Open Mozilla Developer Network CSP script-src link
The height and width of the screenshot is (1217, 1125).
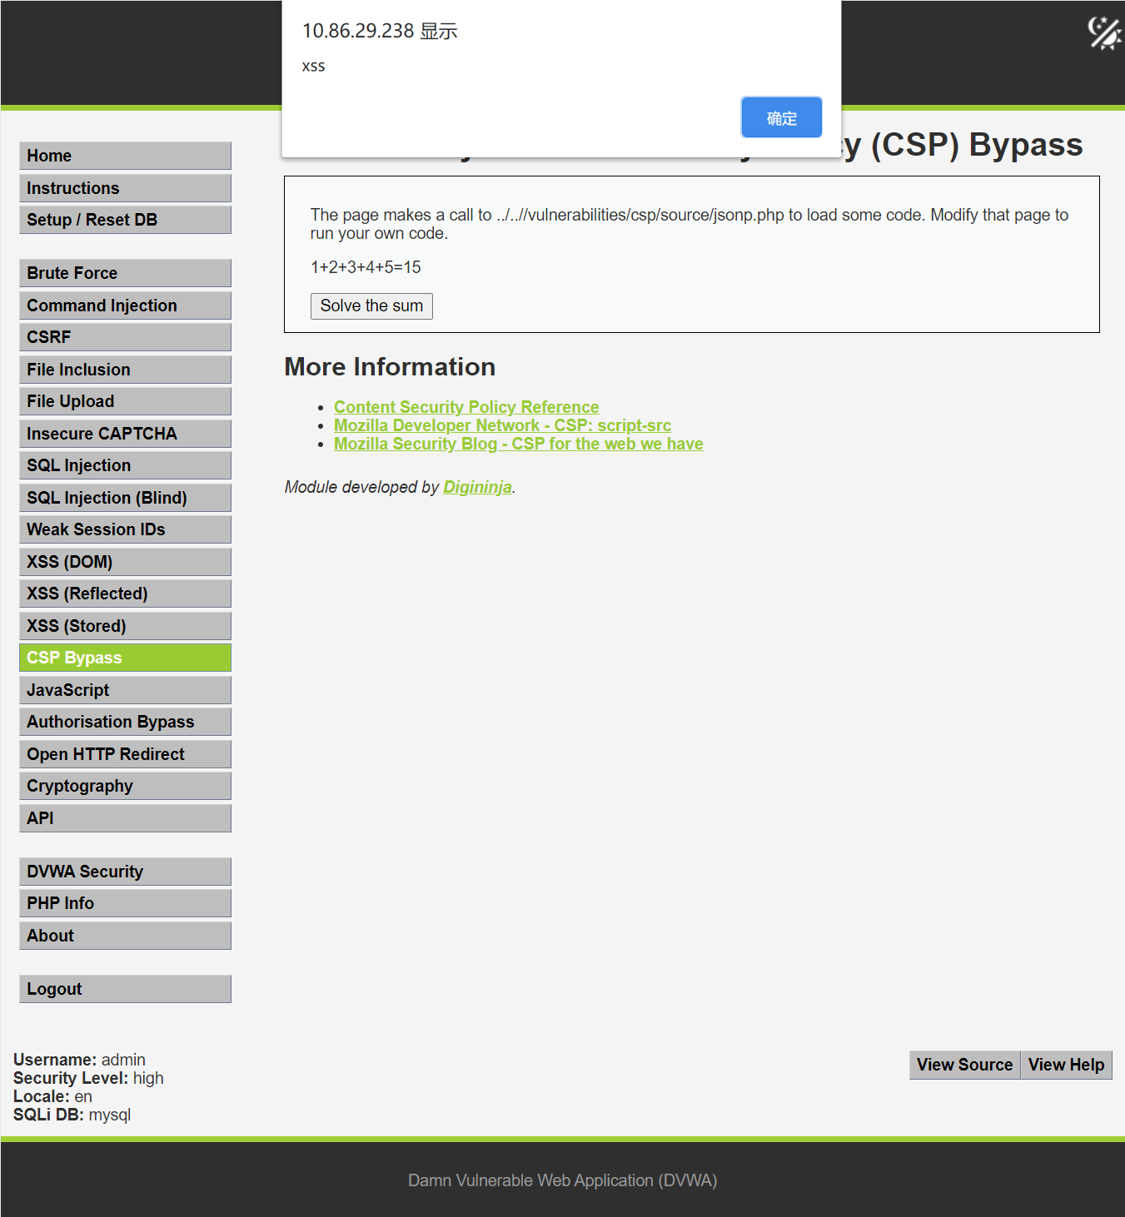pos(502,425)
